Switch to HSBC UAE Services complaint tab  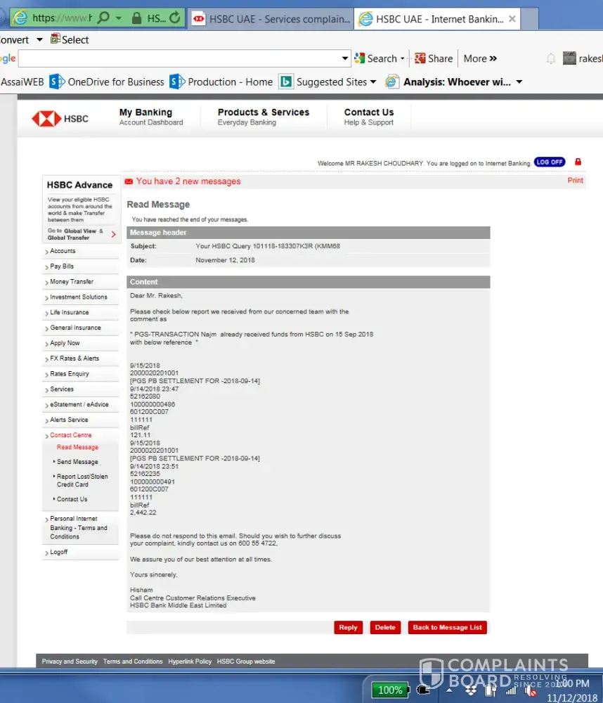(271, 19)
